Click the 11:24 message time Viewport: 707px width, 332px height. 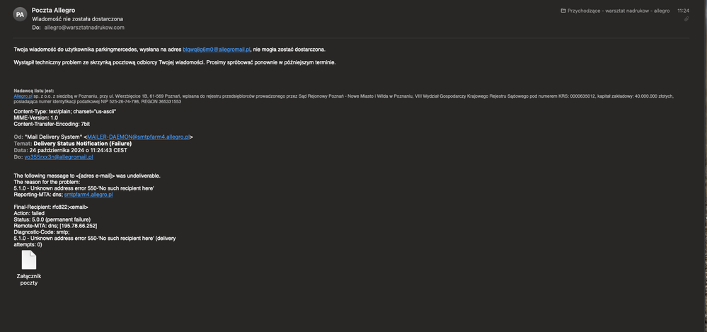(683, 11)
